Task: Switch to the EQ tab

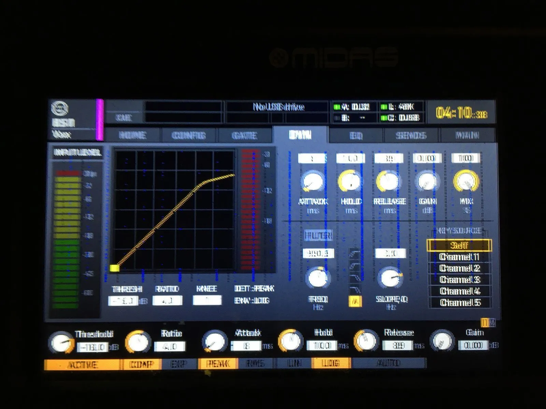Action: coord(356,136)
